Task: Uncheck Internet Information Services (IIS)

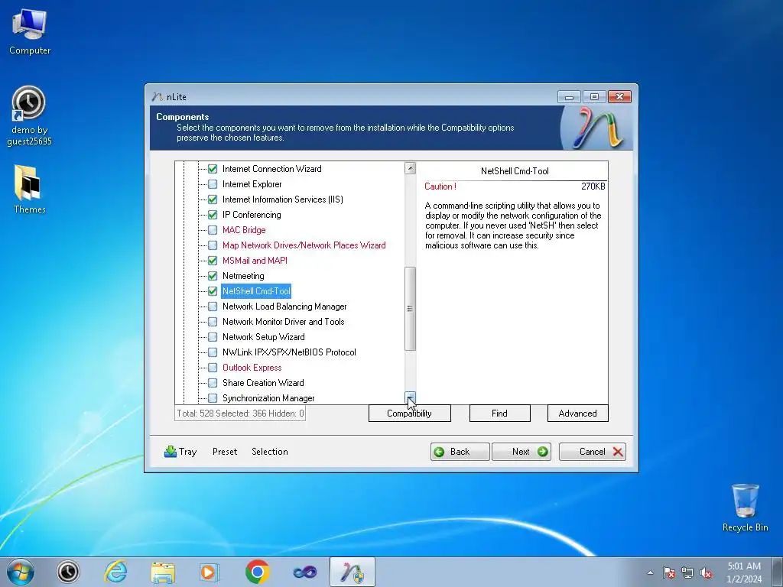Action: coord(213,199)
